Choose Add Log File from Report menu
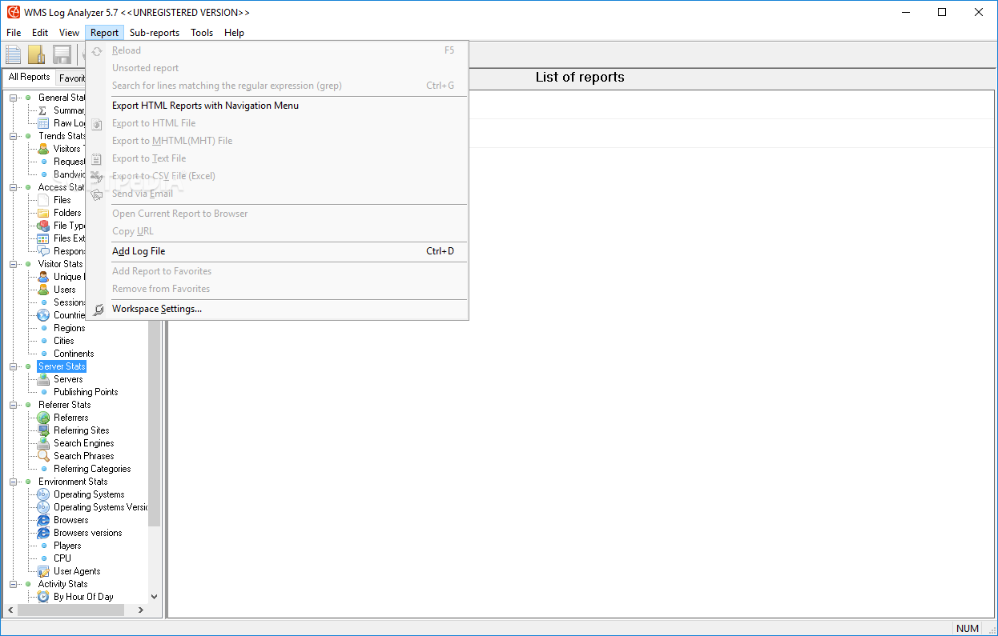The height and width of the screenshot is (636, 998). pyautogui.click(x=277, y=251)
